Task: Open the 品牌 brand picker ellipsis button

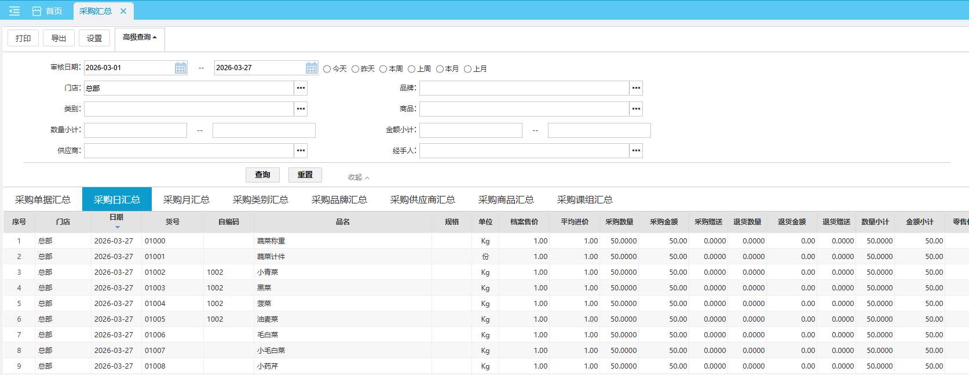Action: pos(636,88)
